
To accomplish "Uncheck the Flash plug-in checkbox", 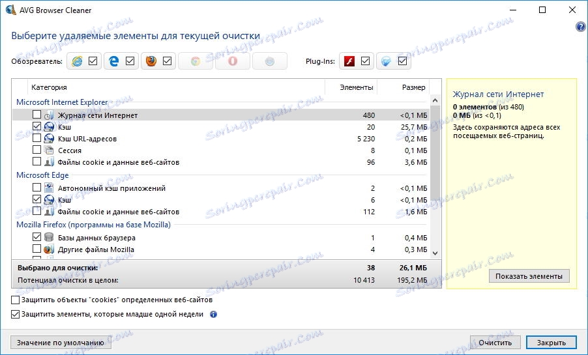I will [x=365, y=61].
